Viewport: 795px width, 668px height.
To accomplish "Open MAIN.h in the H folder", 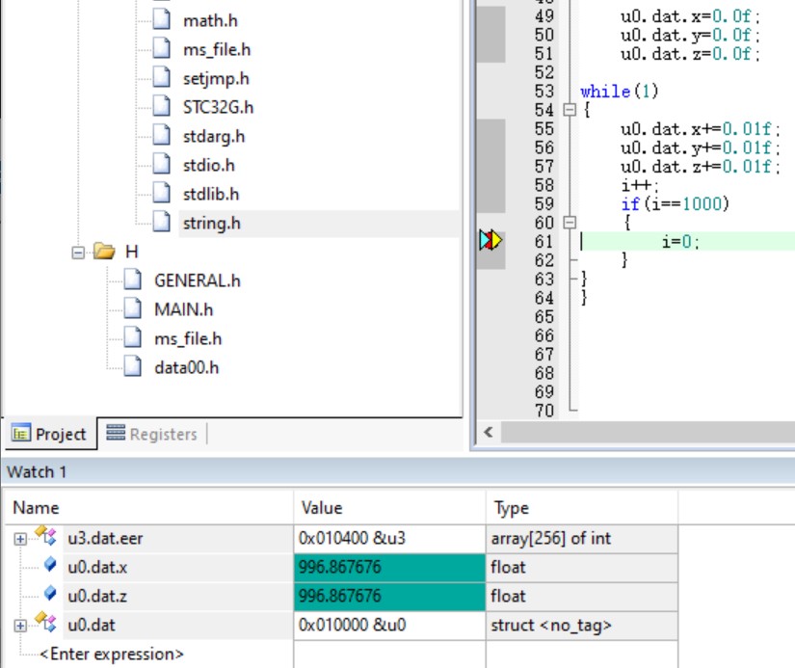I will [x=183, y=310].
